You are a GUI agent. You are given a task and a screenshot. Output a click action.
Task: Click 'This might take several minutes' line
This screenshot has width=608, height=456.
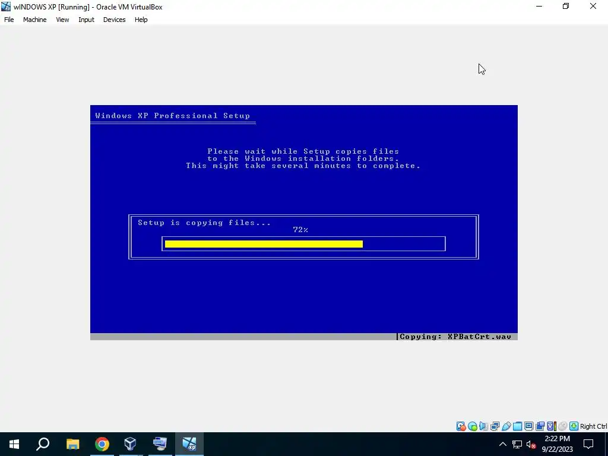point(303,166)
